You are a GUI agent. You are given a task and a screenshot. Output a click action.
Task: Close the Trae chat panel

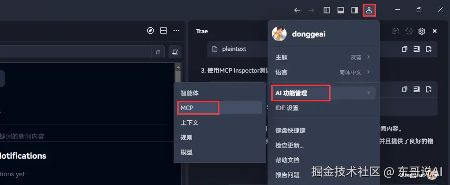point(435,31)
